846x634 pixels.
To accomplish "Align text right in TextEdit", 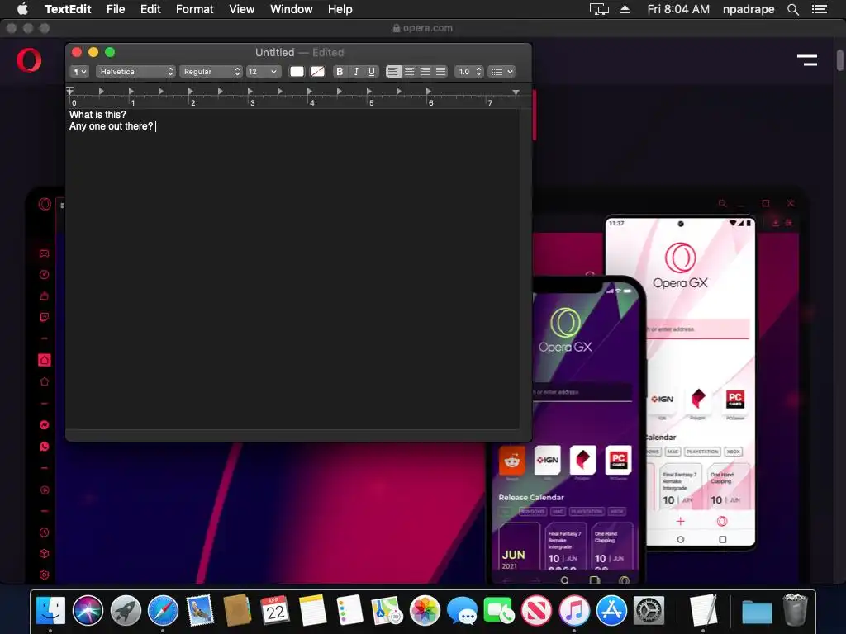I will [425, 72].
